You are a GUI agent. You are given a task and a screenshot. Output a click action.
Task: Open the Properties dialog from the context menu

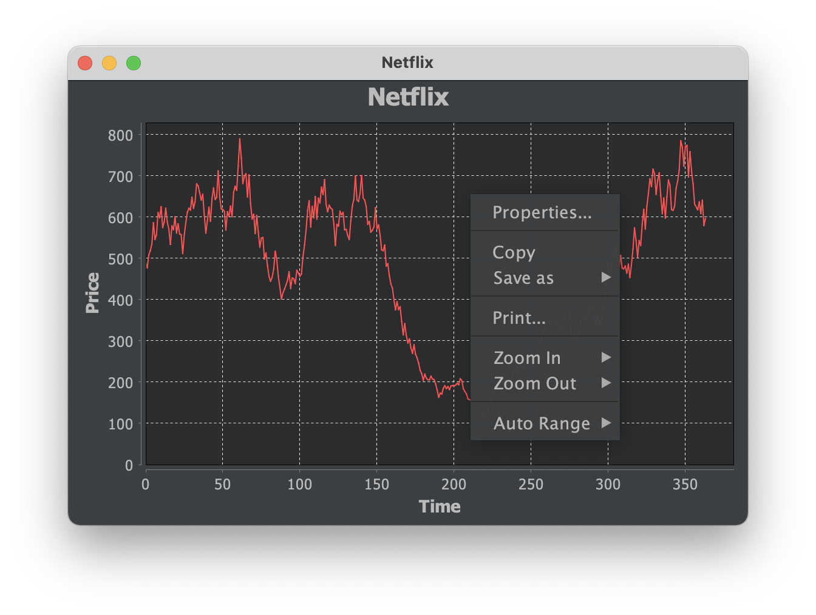click(x=540, y=212)
